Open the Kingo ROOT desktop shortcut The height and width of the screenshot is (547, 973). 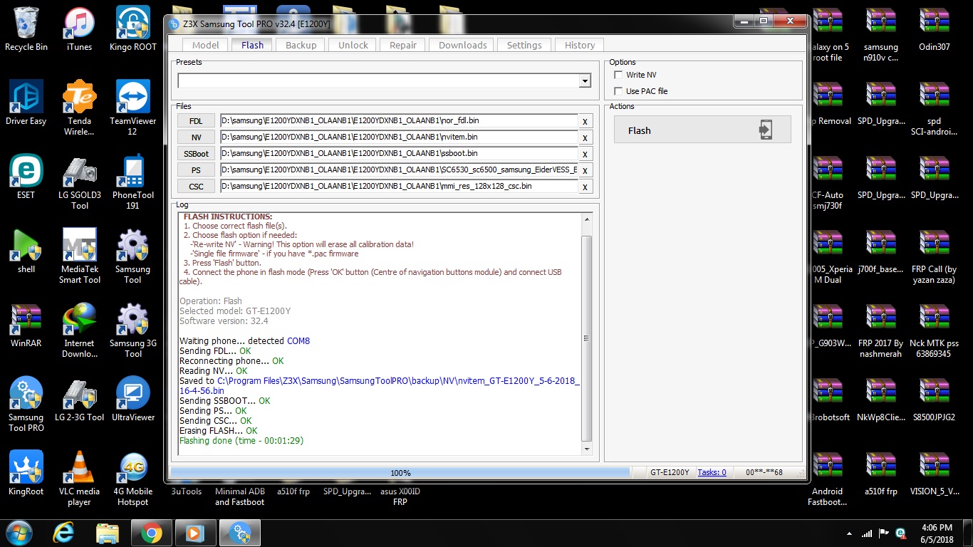tap(132, 28)
